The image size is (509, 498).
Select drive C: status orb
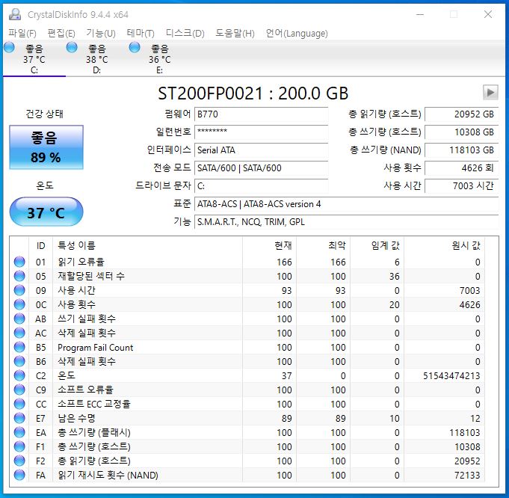10,47
